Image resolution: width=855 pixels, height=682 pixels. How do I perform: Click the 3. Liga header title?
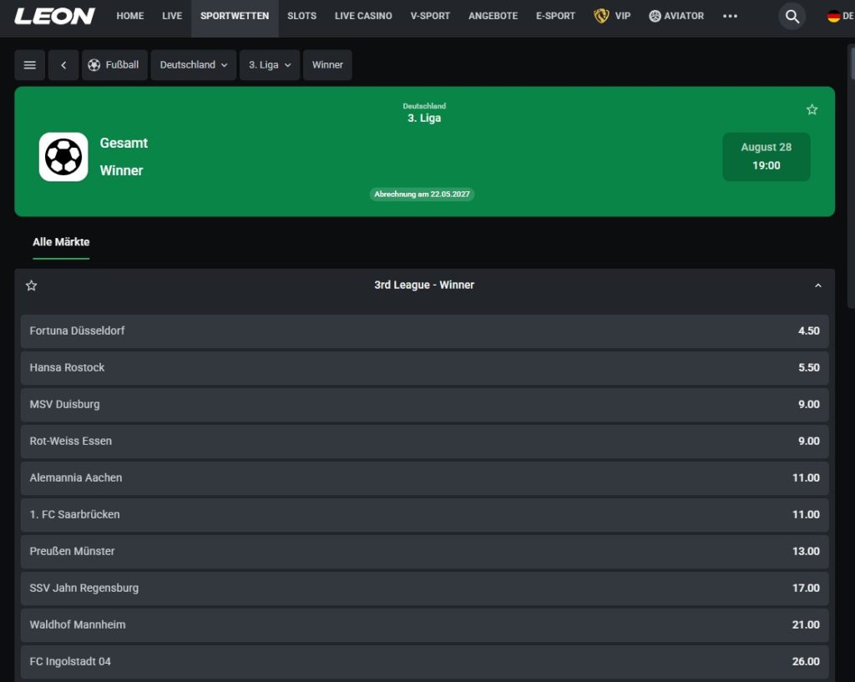pyautogui.click(x=424, y=118)
